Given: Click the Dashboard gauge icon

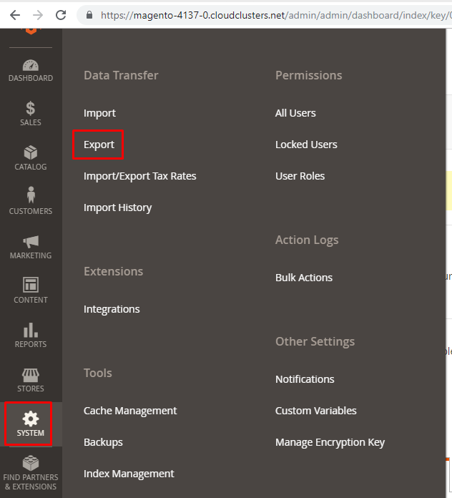Looking at the screenshot, I should 31,65.
